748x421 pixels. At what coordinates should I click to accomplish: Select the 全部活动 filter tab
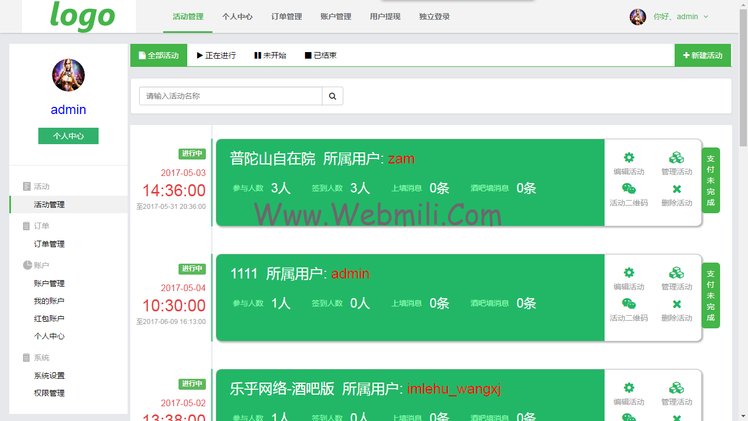click(159, 55)
